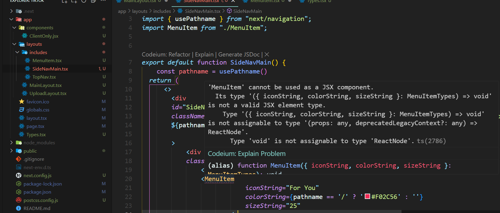The image size is (500, 213).
Task: Click the info icon of README.md
Action: click(19, 208)
